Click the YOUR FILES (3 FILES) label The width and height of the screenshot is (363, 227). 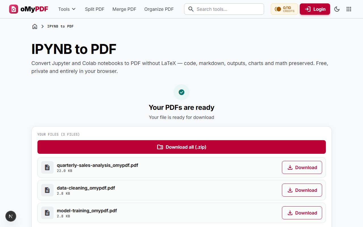(58, 134)
